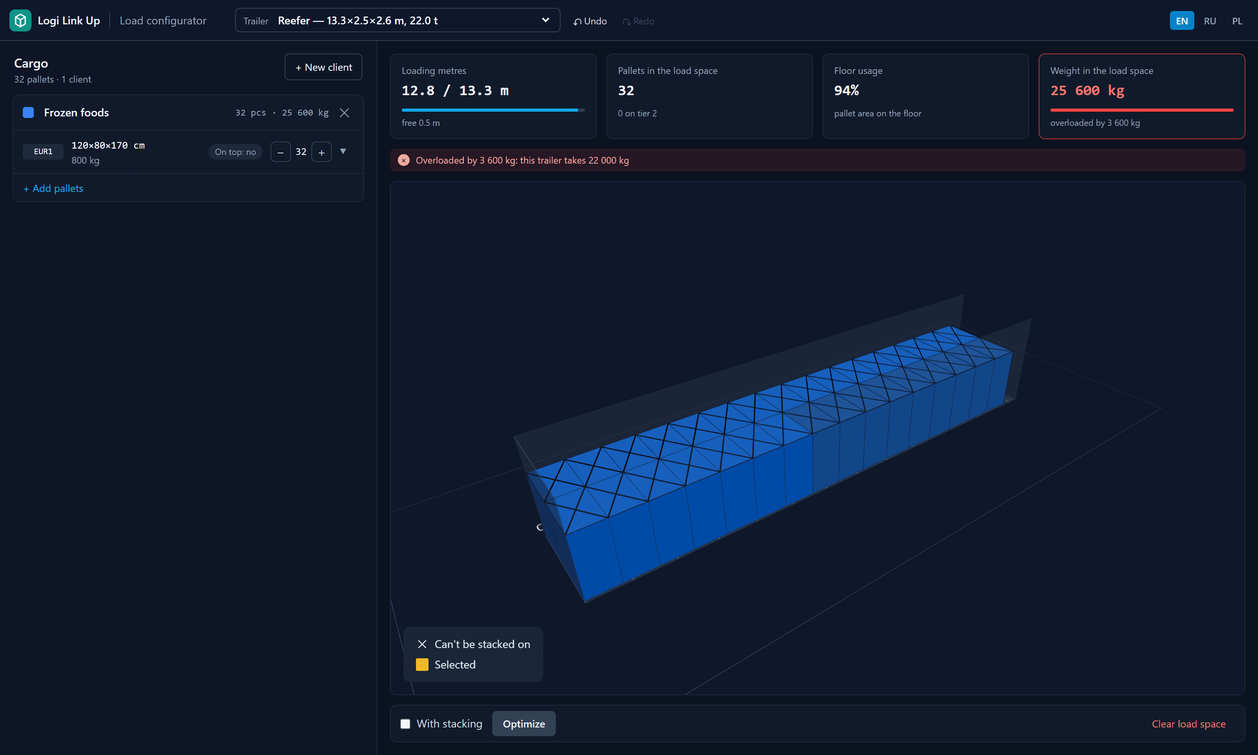Switch language to PL
Image resolution: width=1258 pixels, height=755 pixels.
(1237, 21)
